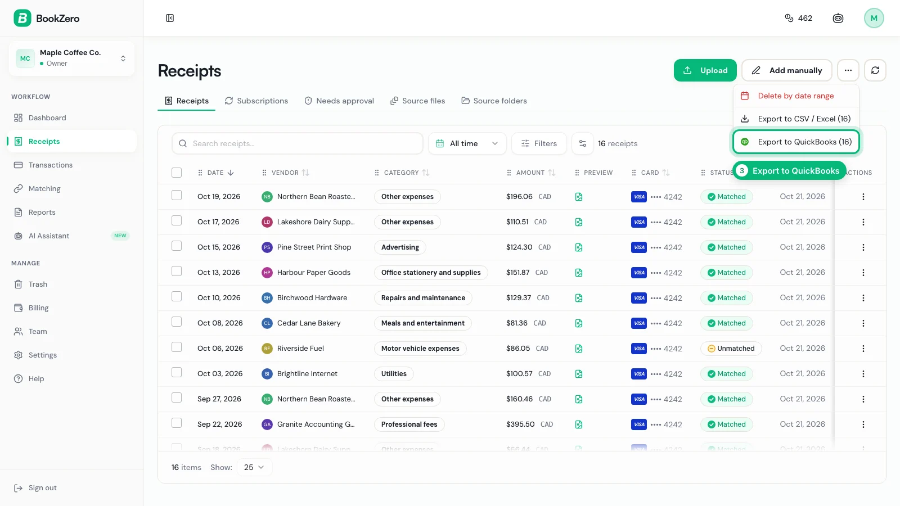Expand the Maple Coffee Co. workspace switcher
Image resolution: width=900 pixels, height=506 pixels.
(x=71, y=58)
